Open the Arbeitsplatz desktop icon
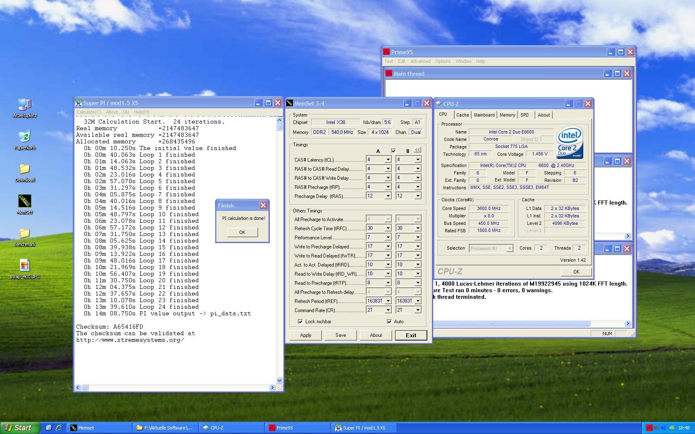The image size is (695, 434). tap(25, 108)
